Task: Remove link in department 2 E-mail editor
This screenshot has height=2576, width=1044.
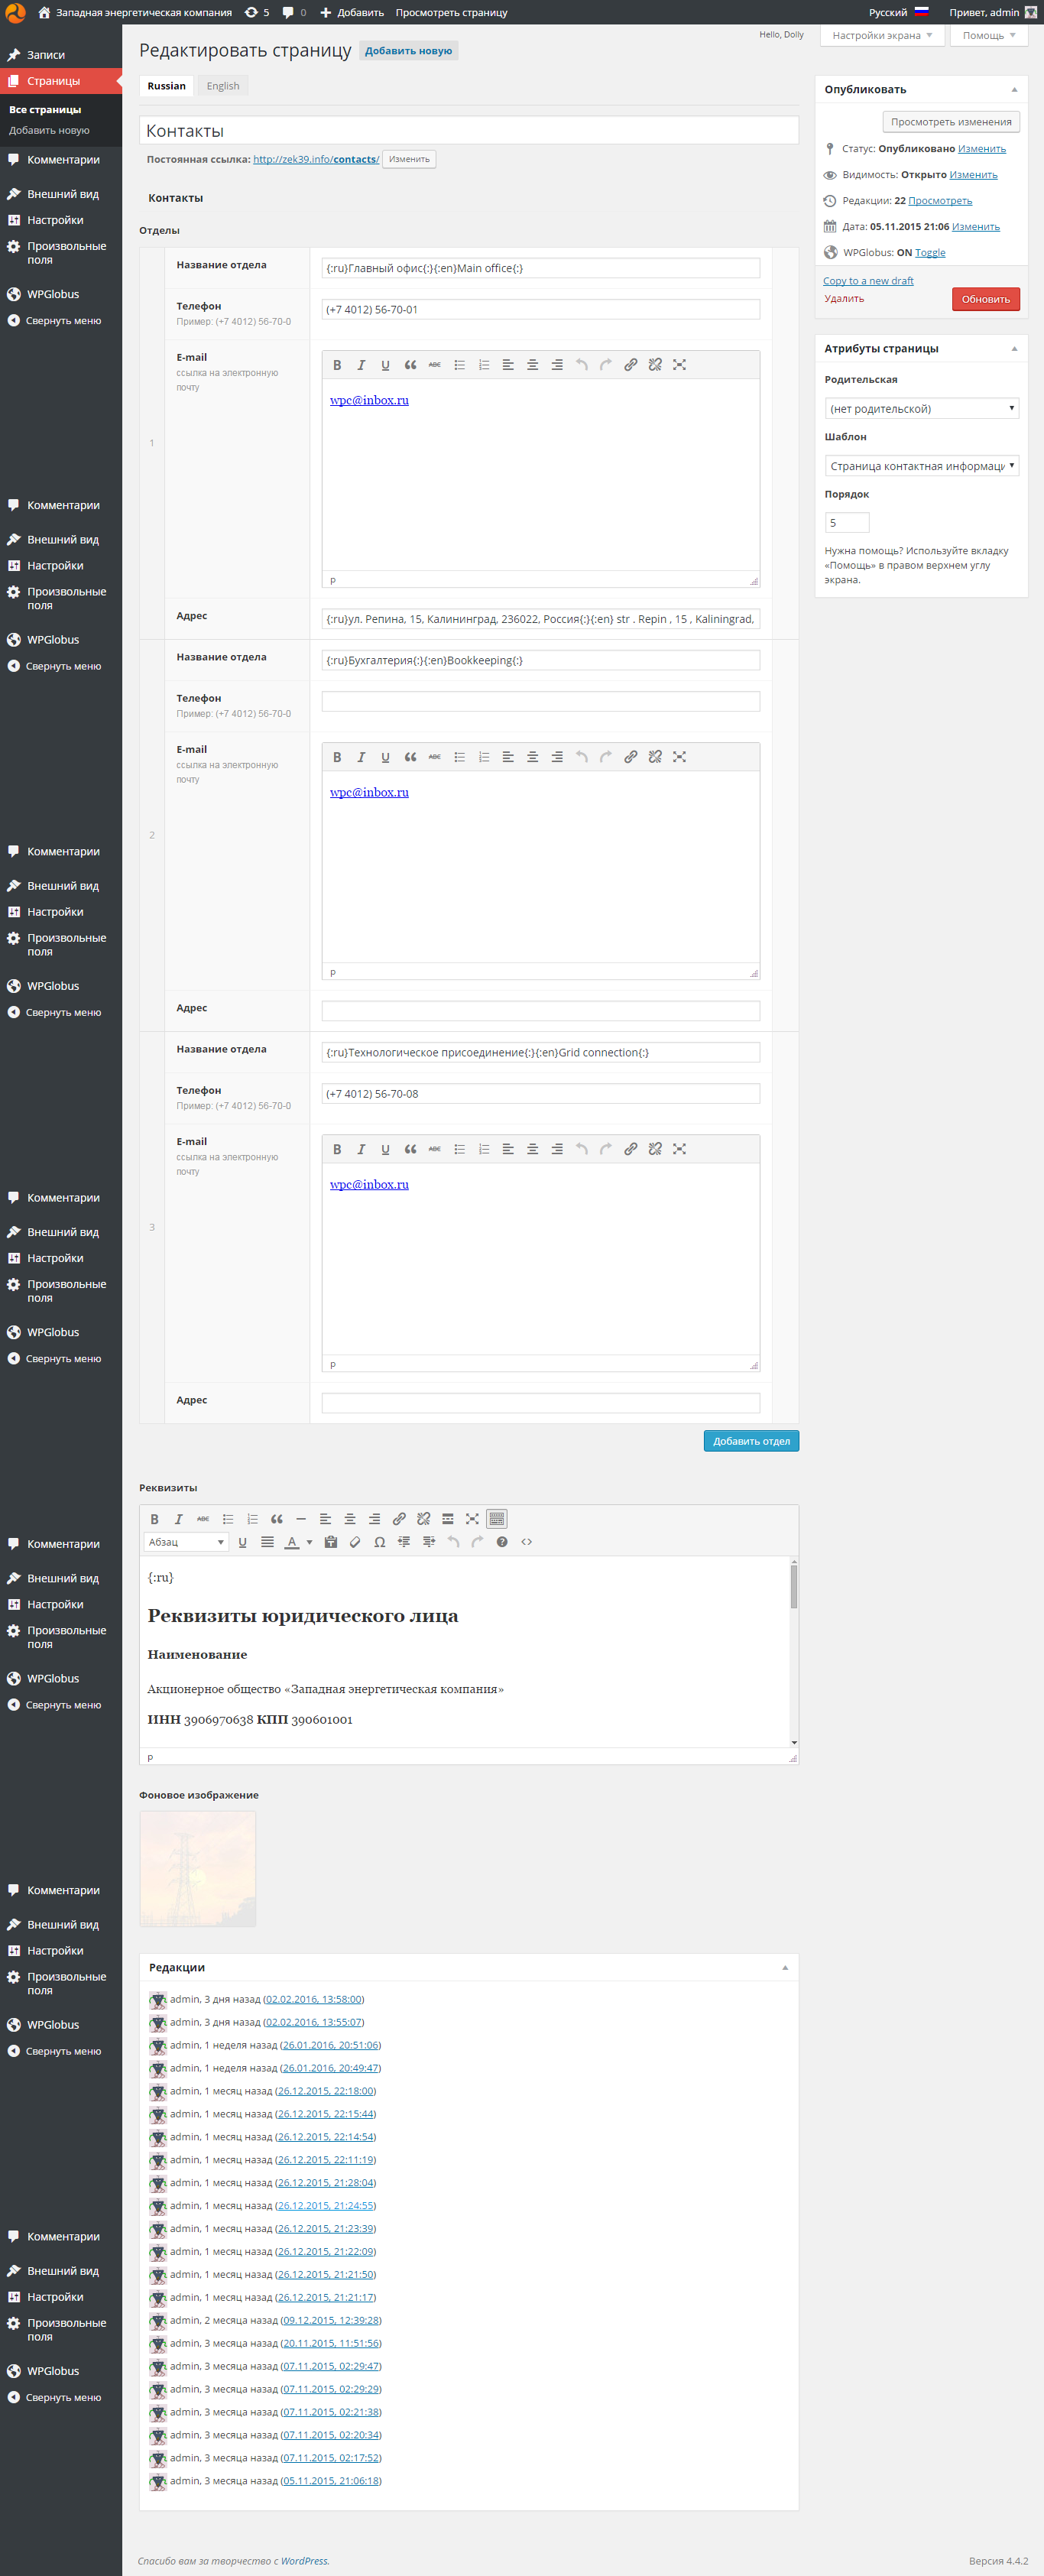Action: tap(655, 757)
